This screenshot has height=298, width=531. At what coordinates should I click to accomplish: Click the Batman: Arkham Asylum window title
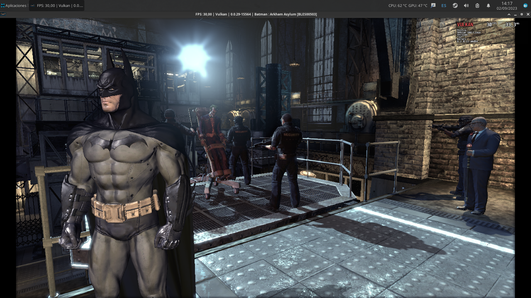point(256,14)
